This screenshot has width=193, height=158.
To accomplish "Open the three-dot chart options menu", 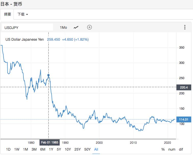I will click(x=185, y=27).
